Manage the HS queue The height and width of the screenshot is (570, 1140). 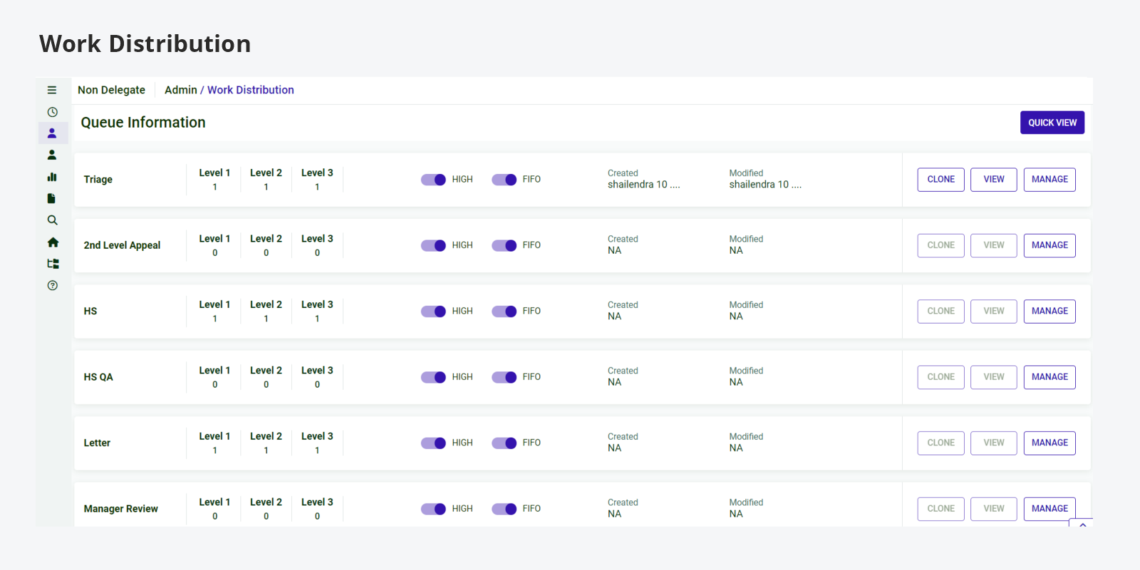(1050, 311)
